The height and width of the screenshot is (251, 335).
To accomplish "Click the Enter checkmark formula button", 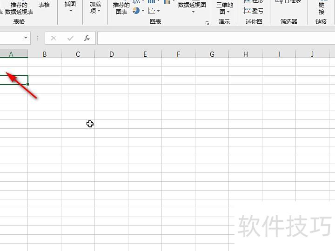I will coord(70,38).
